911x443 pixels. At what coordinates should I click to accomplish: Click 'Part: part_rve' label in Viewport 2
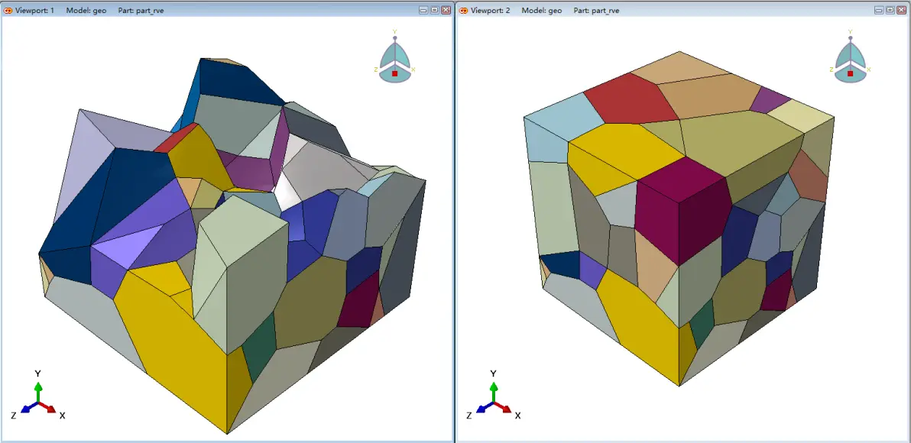tap(596, 11)
